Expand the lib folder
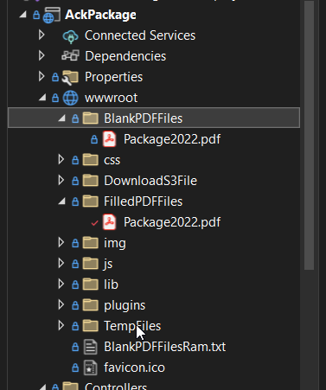The image size is (326, 390). (x=61, y=284)
